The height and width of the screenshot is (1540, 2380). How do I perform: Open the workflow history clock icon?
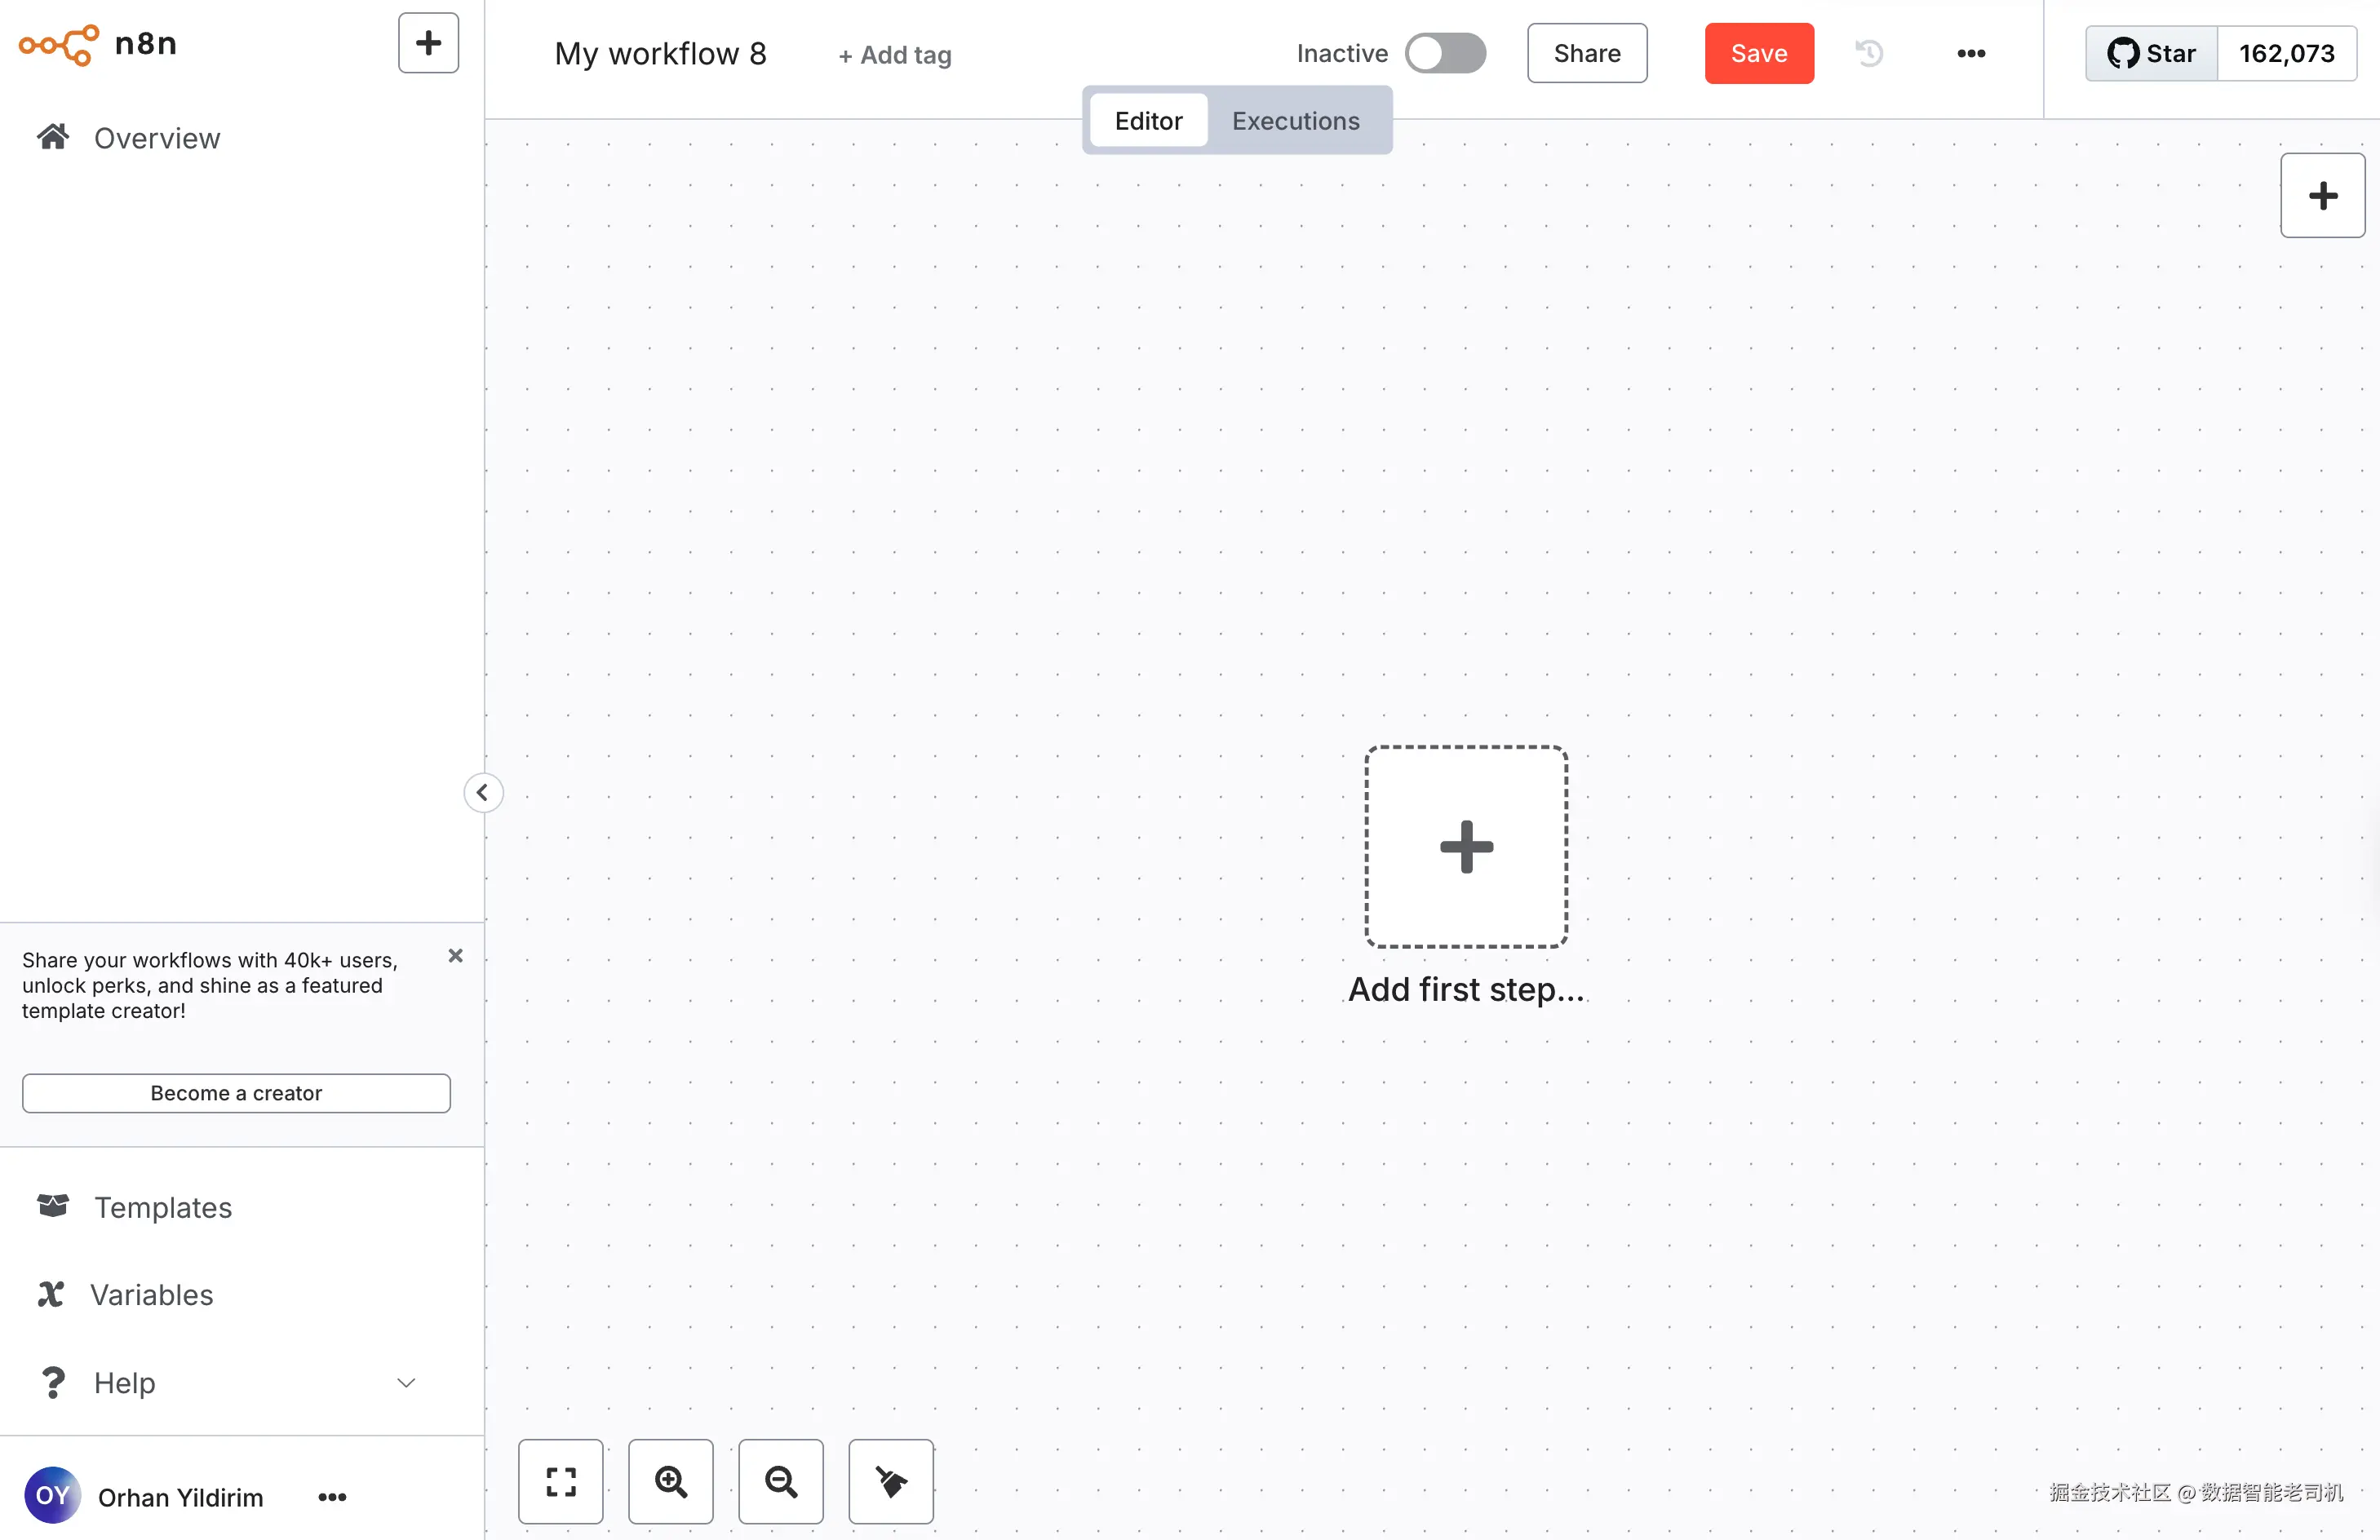point(1868,53)
